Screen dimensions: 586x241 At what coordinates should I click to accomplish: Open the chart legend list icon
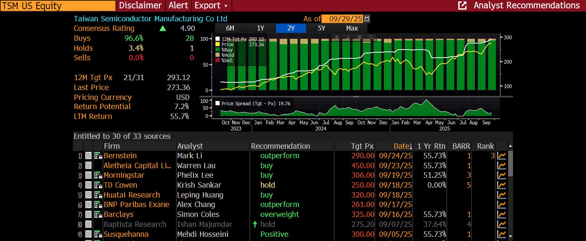[359, 37]
